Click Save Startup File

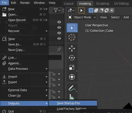point(73,103)
